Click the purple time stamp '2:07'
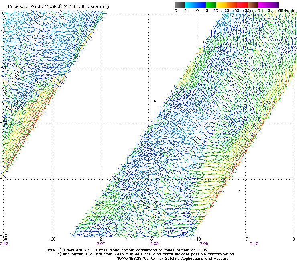 point(101,243)
